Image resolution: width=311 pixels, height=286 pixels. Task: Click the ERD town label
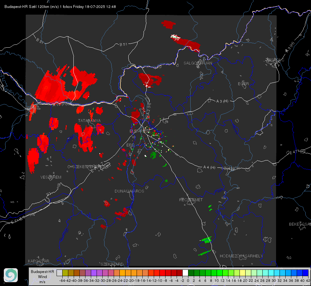click(130, 145)
